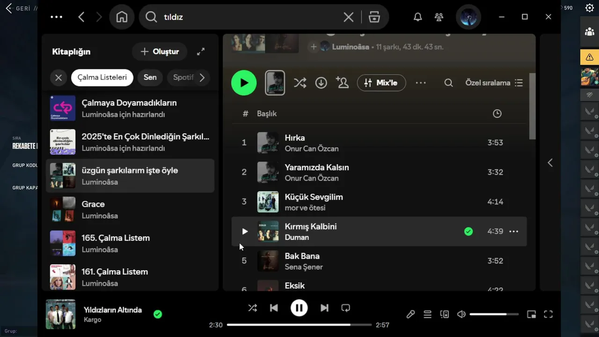Open friend activity icon
Image resolution: width=599 pixels, height=337 pixels.
tap(439, 17)
